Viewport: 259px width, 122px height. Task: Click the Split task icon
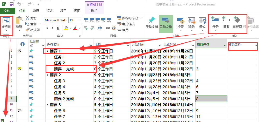100,28
